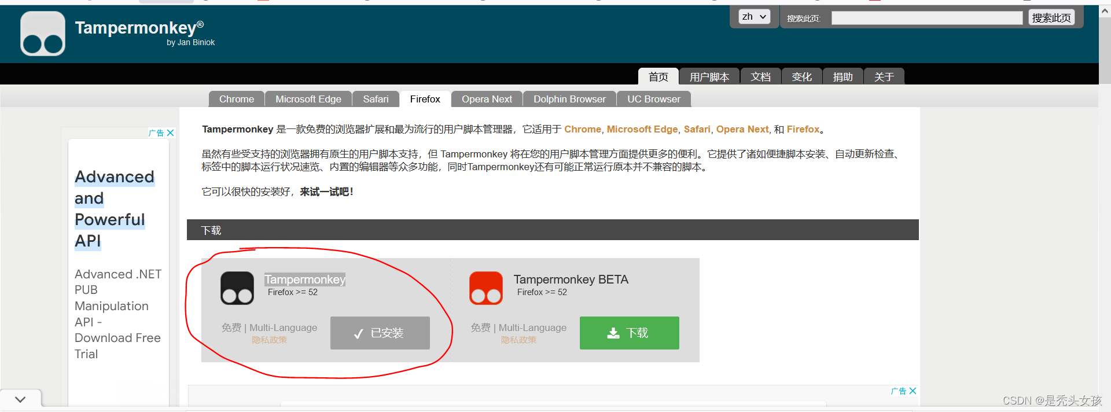Viewport: 1111px width, 412px height.
Task: Click the highlighted Tampermonkey stable title
Action: pyautogui.click(x=305, y=279)
